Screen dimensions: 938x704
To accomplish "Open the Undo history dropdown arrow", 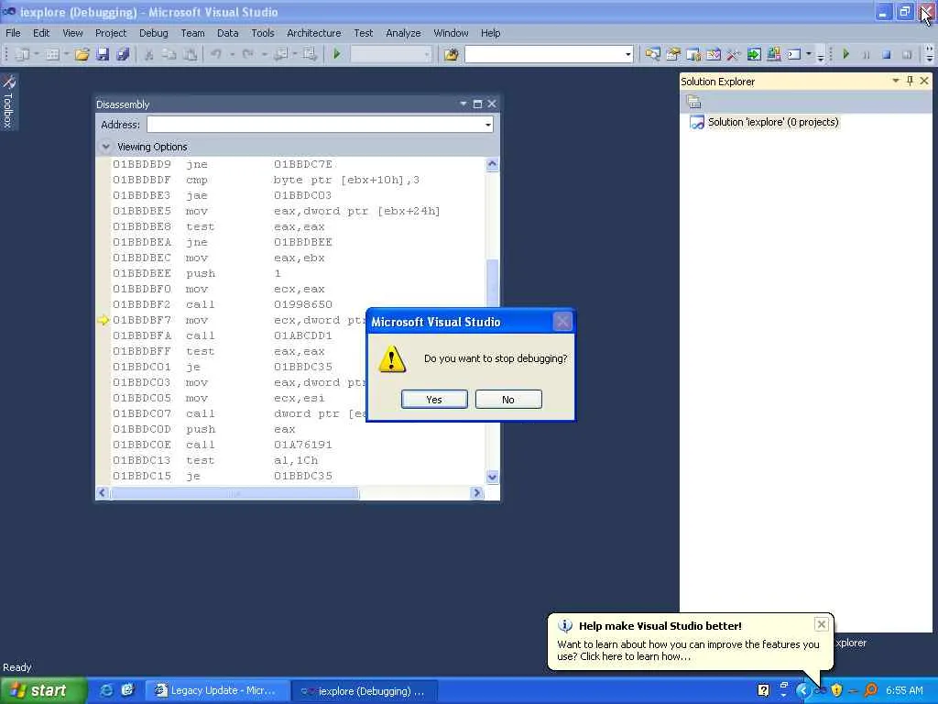I will [232, 54].
